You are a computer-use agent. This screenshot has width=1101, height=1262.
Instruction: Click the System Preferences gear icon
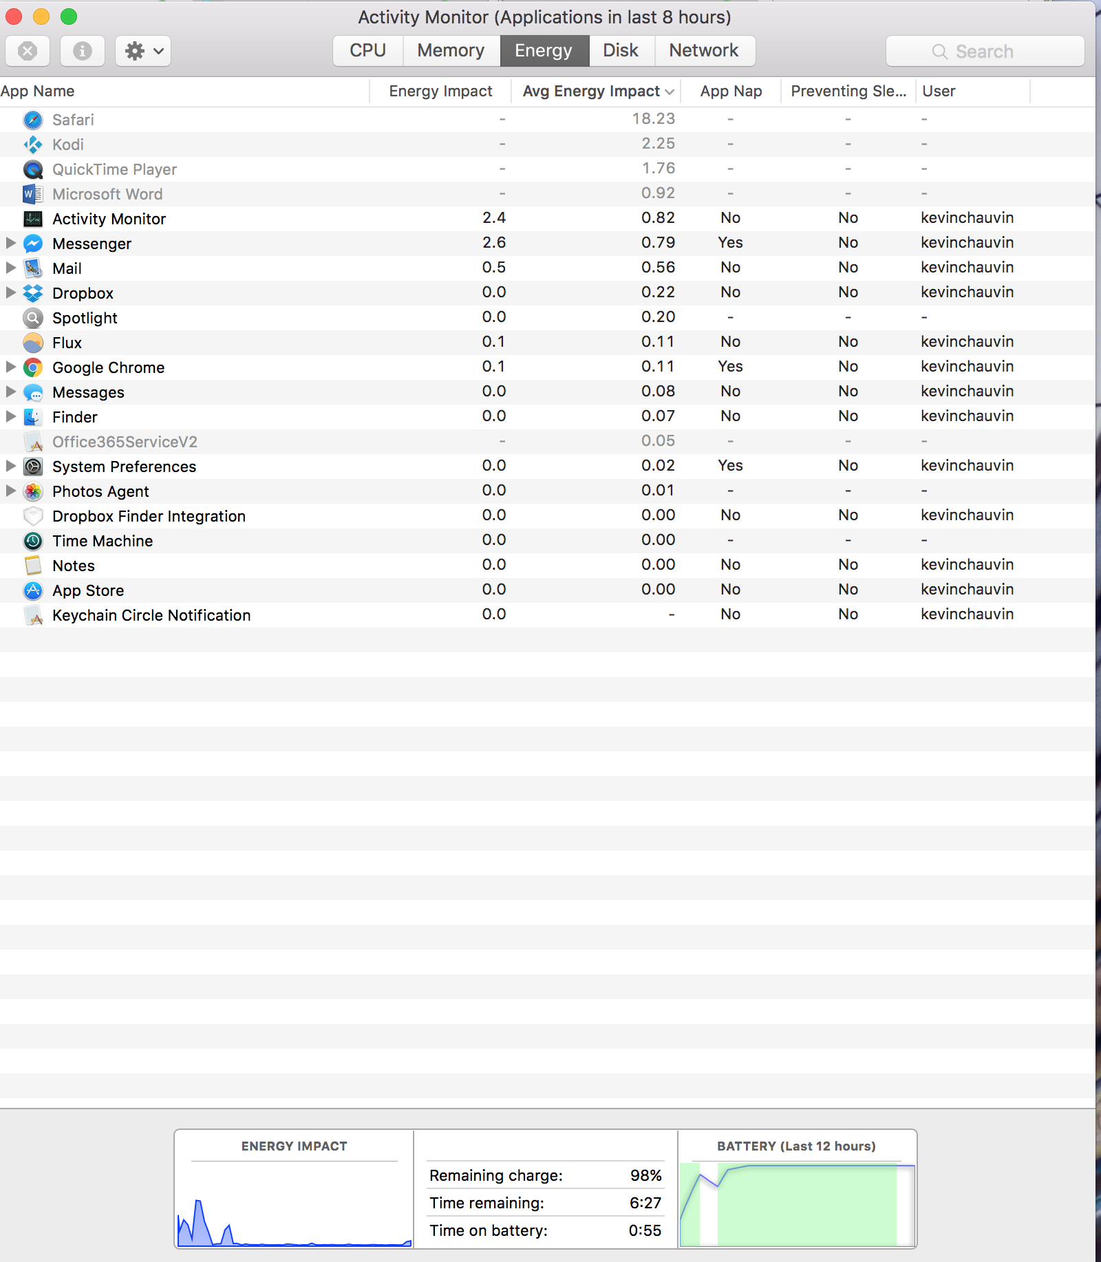click(33, 467)
